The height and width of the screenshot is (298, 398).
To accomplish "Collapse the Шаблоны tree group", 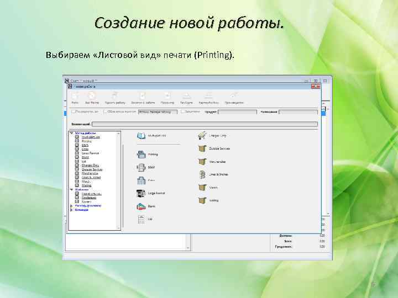I will coord(71,189).
